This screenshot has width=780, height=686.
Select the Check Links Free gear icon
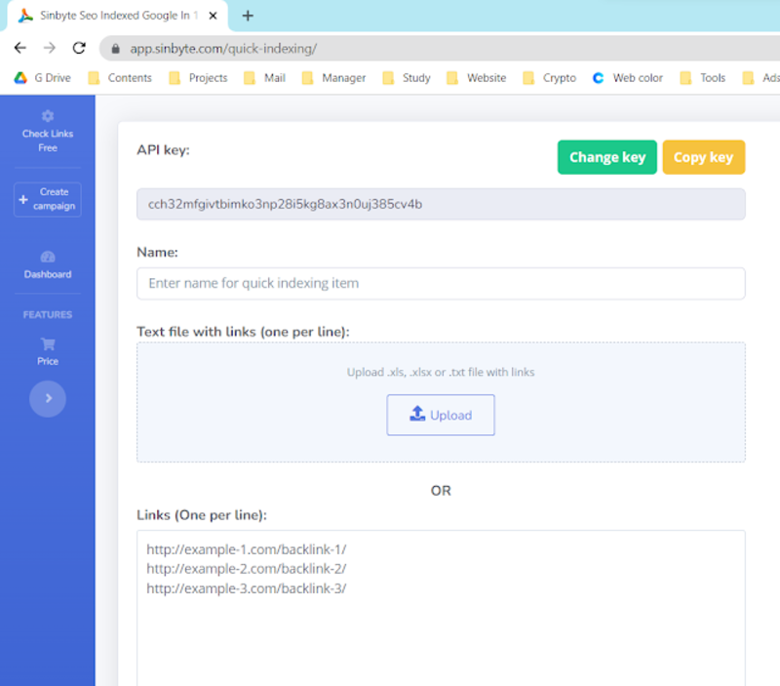pyautogui.click(x=47, y=116)
